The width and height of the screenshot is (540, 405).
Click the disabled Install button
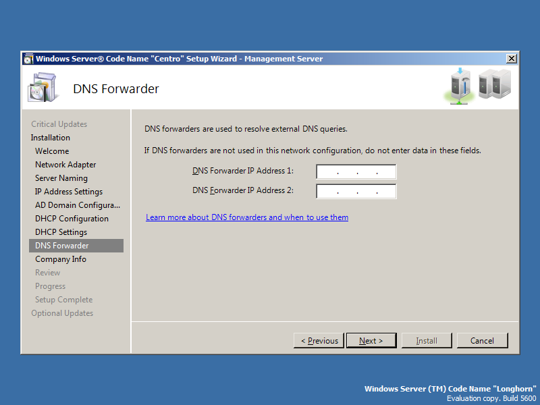(x=427, y=341)
